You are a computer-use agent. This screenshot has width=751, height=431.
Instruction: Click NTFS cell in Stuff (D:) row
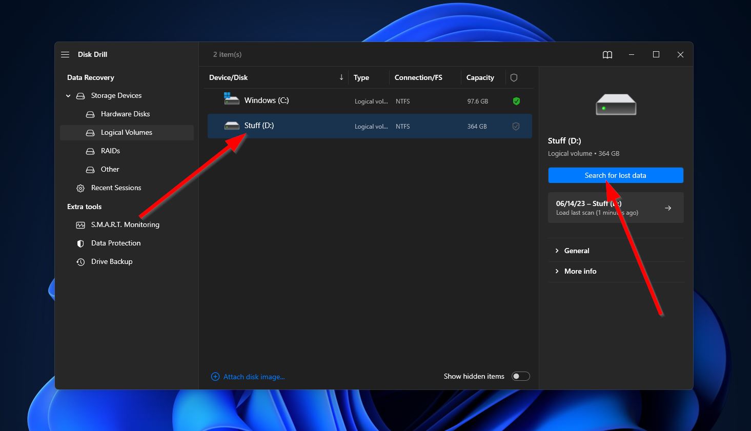403,127
